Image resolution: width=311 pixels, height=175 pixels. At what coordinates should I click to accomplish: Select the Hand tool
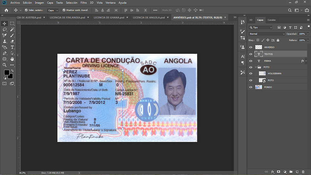point(12,59)
